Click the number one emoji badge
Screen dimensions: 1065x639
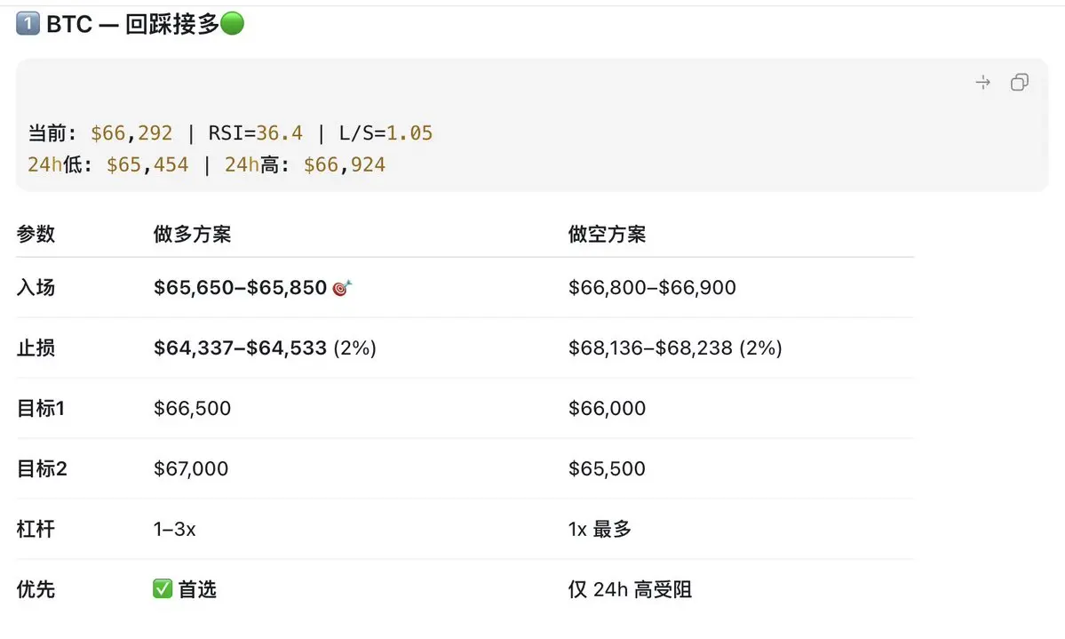[28, 24]
